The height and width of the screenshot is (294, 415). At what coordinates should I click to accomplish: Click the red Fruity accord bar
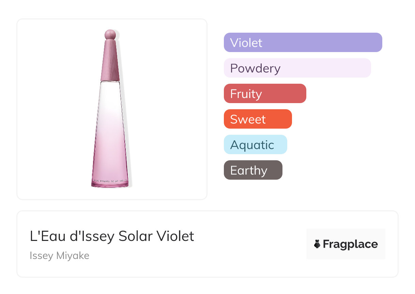click(x=265, y=94)
